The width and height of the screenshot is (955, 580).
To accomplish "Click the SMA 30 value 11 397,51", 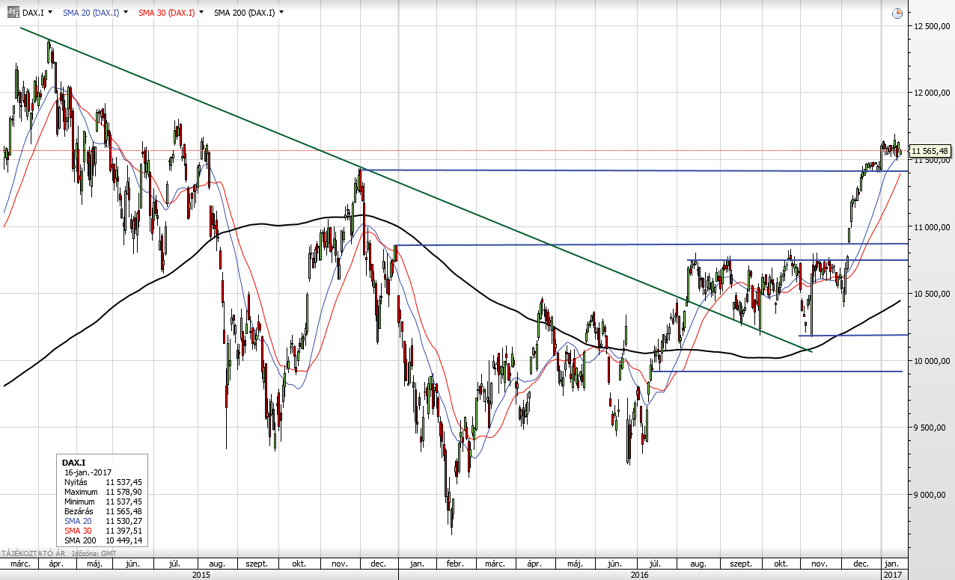I will (124, 531).
